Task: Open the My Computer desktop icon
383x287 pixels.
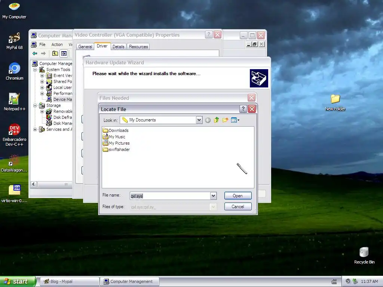Action: (x=14, y=10)
